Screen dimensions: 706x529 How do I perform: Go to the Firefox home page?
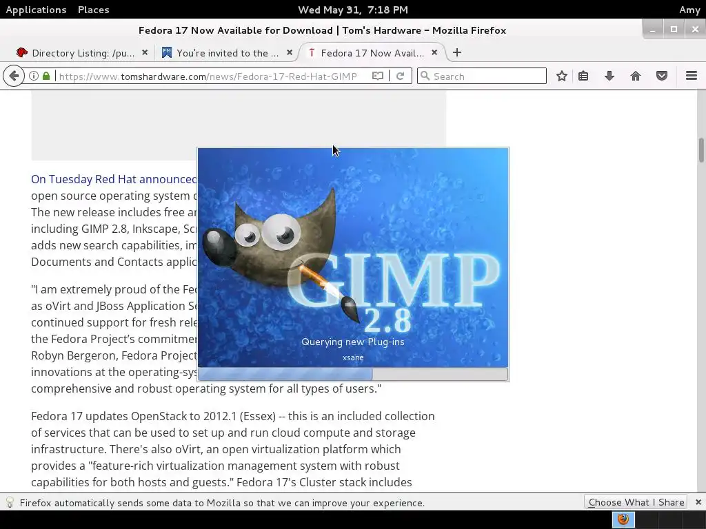point(635,76)
